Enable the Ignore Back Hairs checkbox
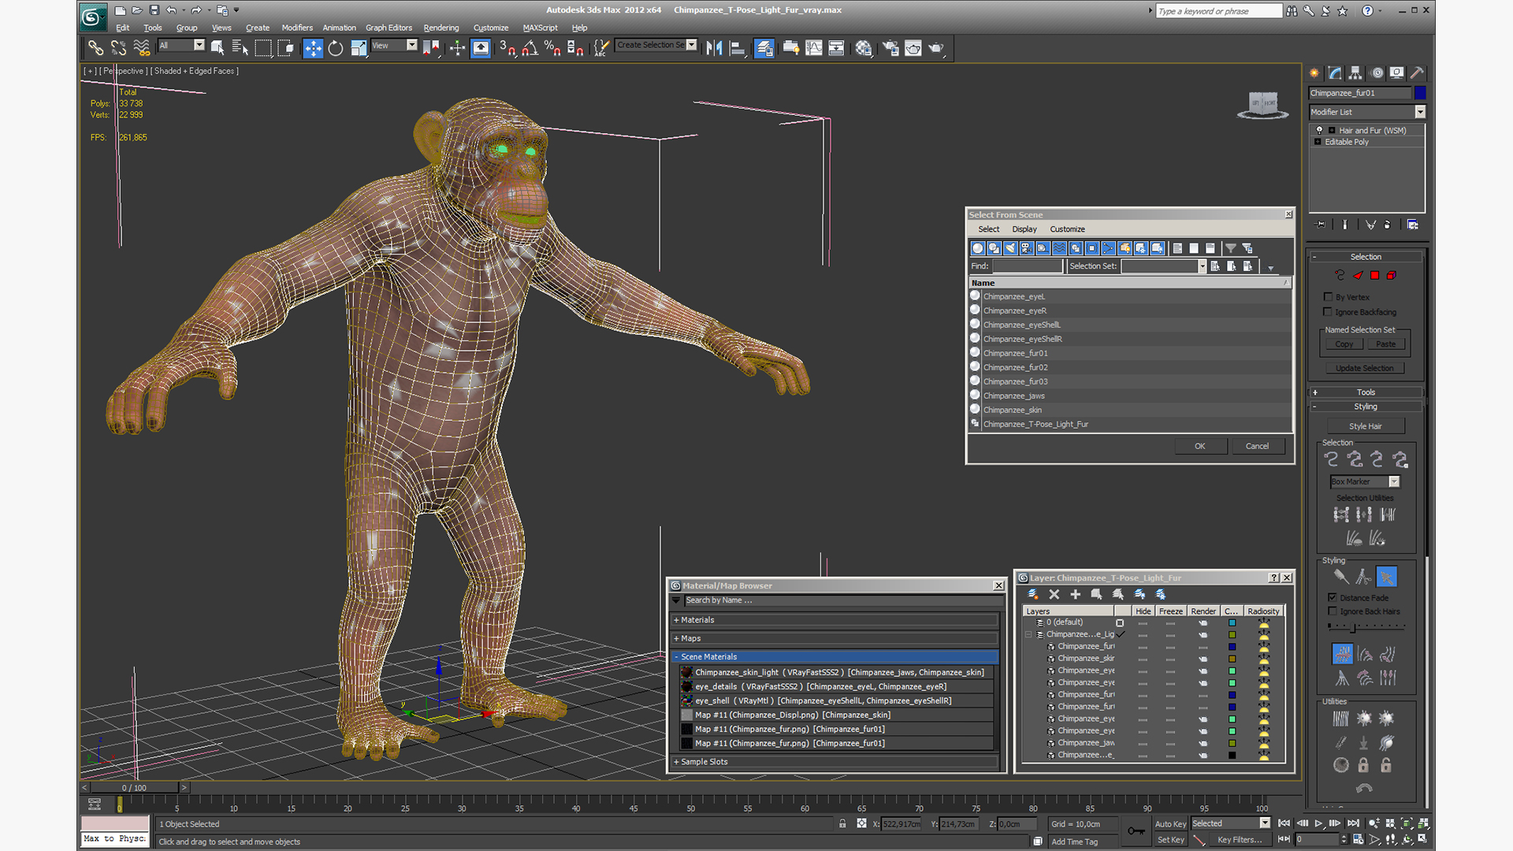Image resolution: width=1513 pixels, height=851 pixels. [x=1333, y=611]
